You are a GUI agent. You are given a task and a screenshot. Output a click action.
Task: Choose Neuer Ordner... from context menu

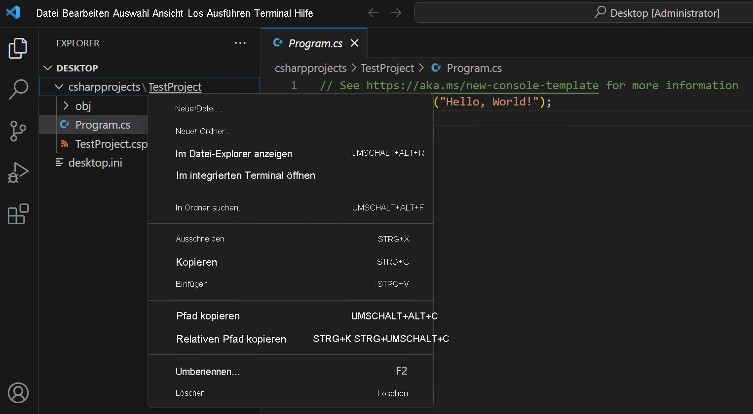pos(291,131)
